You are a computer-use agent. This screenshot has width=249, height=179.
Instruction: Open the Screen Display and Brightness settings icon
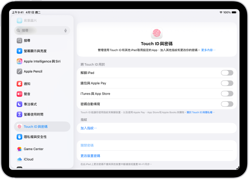pyautogui.click(x=19, y=51)
